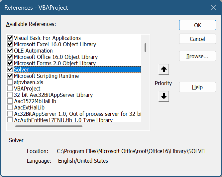This screenshot has width=222, height=177.
Task: Uncheck the Solver reference checkbox
Action: coord(10,70)
